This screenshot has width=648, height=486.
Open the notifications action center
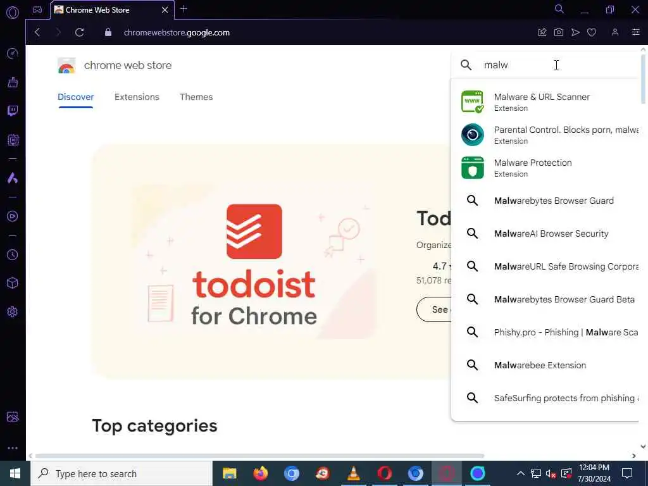(627, 473)
